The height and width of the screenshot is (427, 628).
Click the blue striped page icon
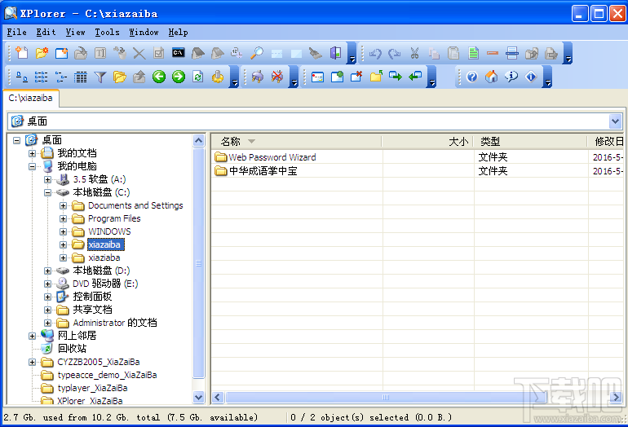click(x=512, y=53)
